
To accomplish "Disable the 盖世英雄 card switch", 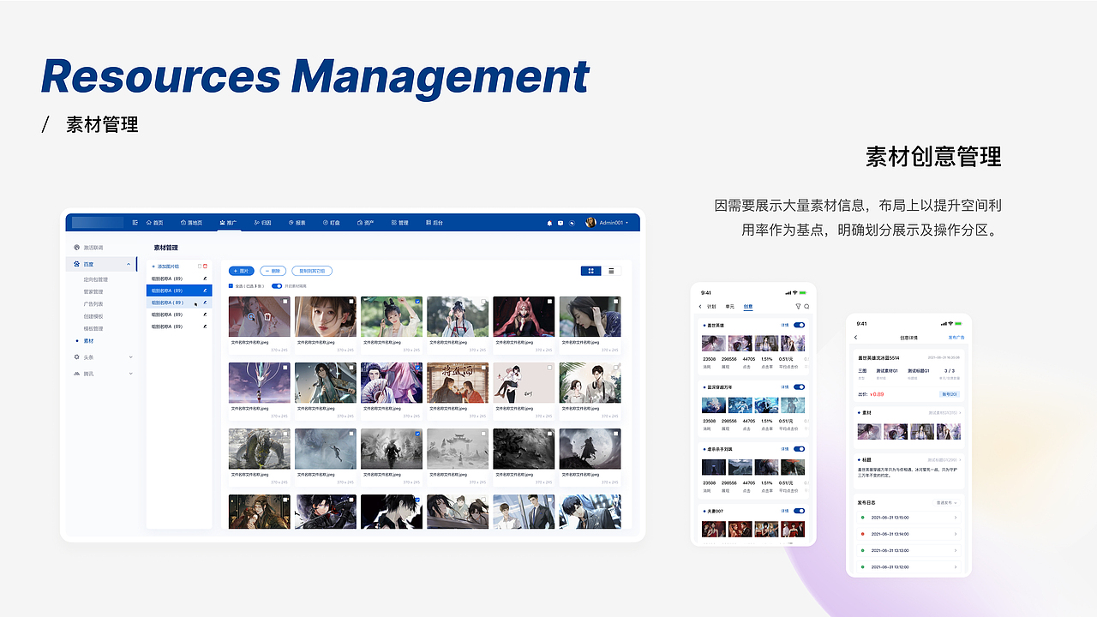I will tap(800, 326).
